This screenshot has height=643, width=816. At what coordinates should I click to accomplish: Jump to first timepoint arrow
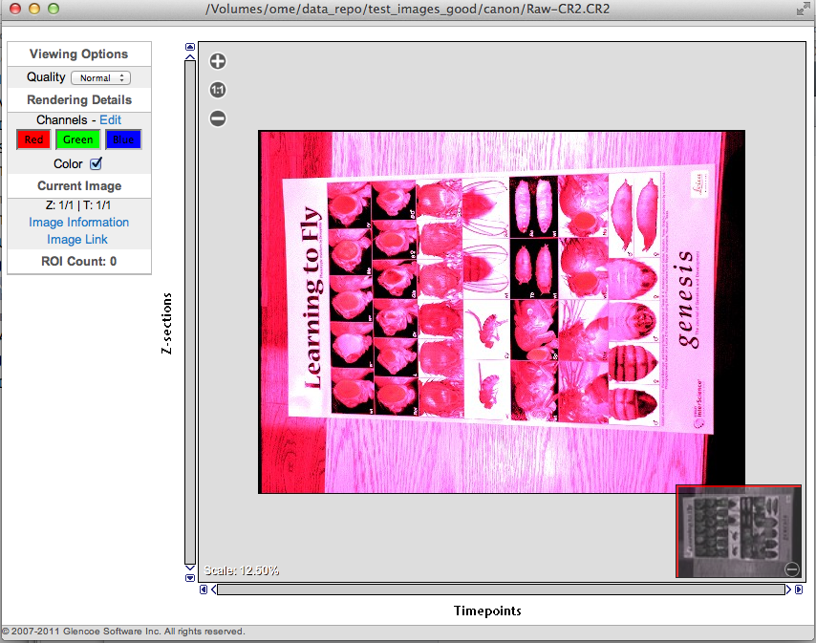tap(204, 589)
